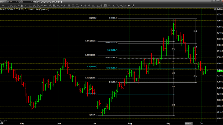Click the 0.78 (1281.4) retracement label
This screenshot has height=125, width=223.
tap(112, 68)
